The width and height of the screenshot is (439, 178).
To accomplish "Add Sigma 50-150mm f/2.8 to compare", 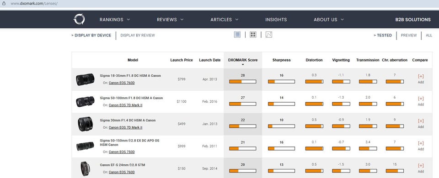I will 421,146.
